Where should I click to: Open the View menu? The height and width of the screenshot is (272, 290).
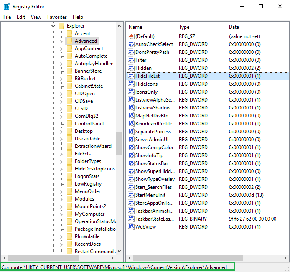36,17
